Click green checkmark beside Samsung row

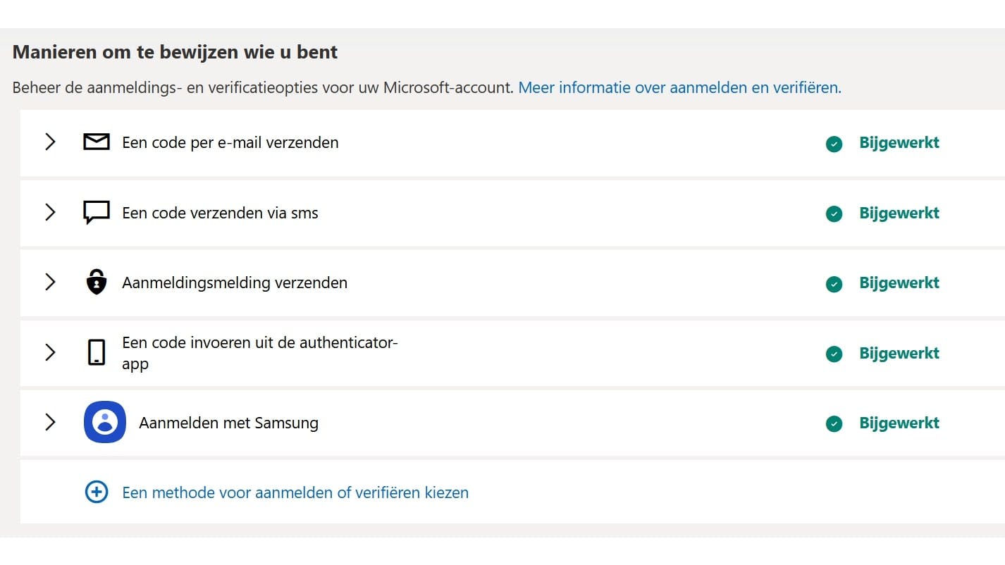click(834, 424)
